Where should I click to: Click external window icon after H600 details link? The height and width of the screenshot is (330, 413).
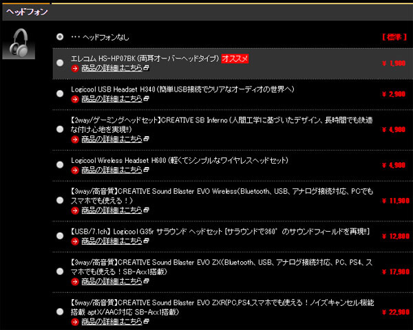point(146,170)
